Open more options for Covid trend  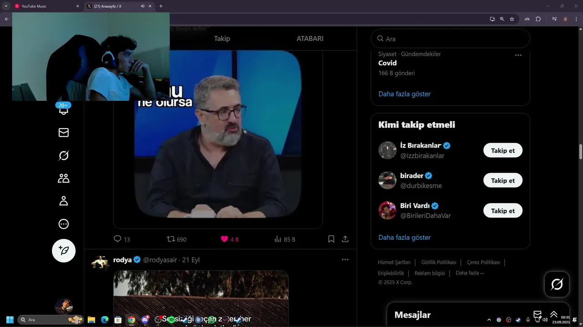click(x=518, y=55)
